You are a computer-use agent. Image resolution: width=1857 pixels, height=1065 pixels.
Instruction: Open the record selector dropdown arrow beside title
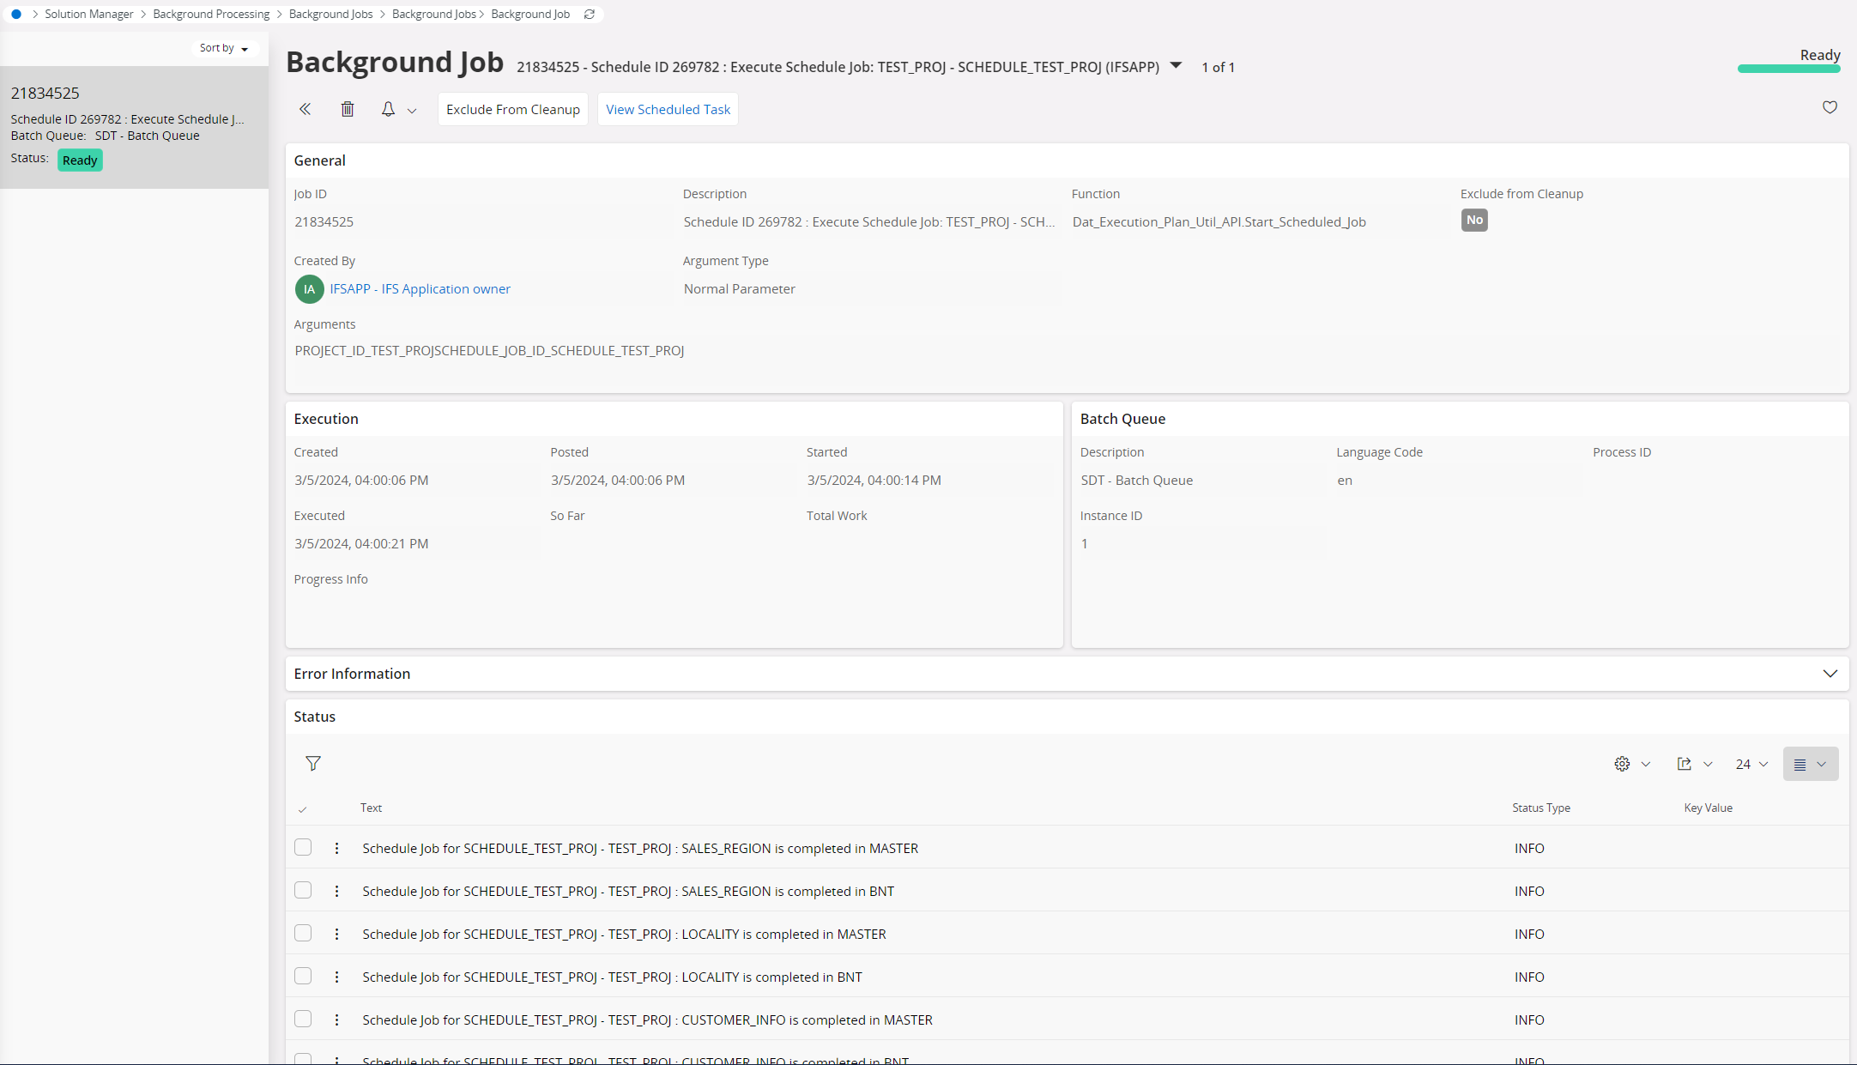click(x=1177, y=66)
